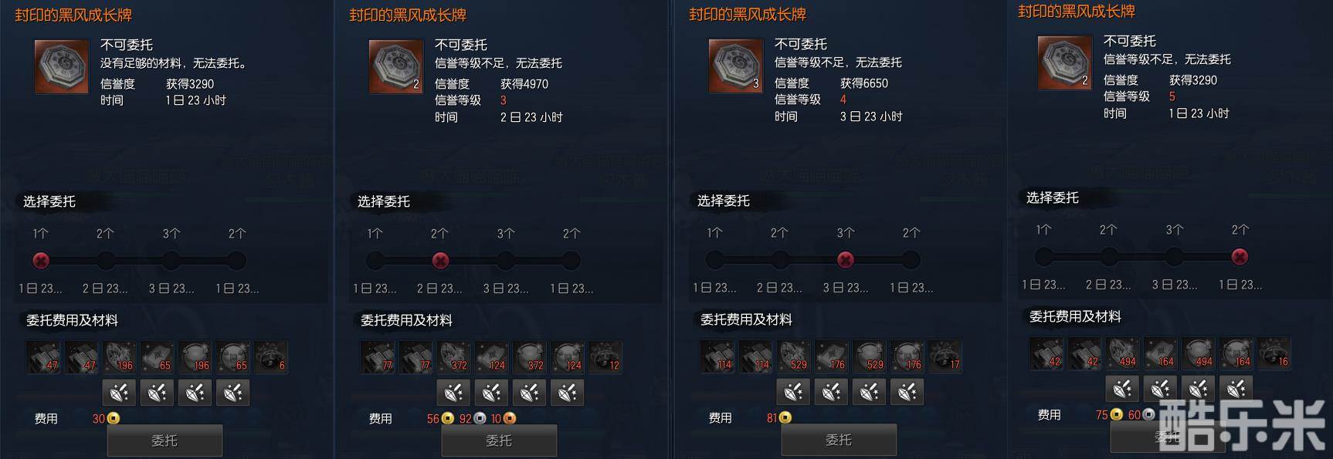Image resolution: width=1333 pixels, height=459 pixels.
Task: Click the 委托 button beside the 30 gold fee
Action: (165, 440)
